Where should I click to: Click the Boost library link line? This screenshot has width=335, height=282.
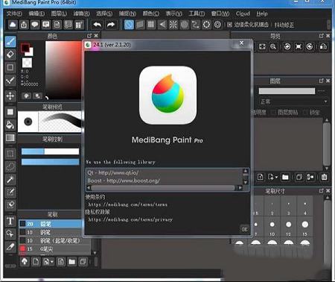click(x=124, y=181)
